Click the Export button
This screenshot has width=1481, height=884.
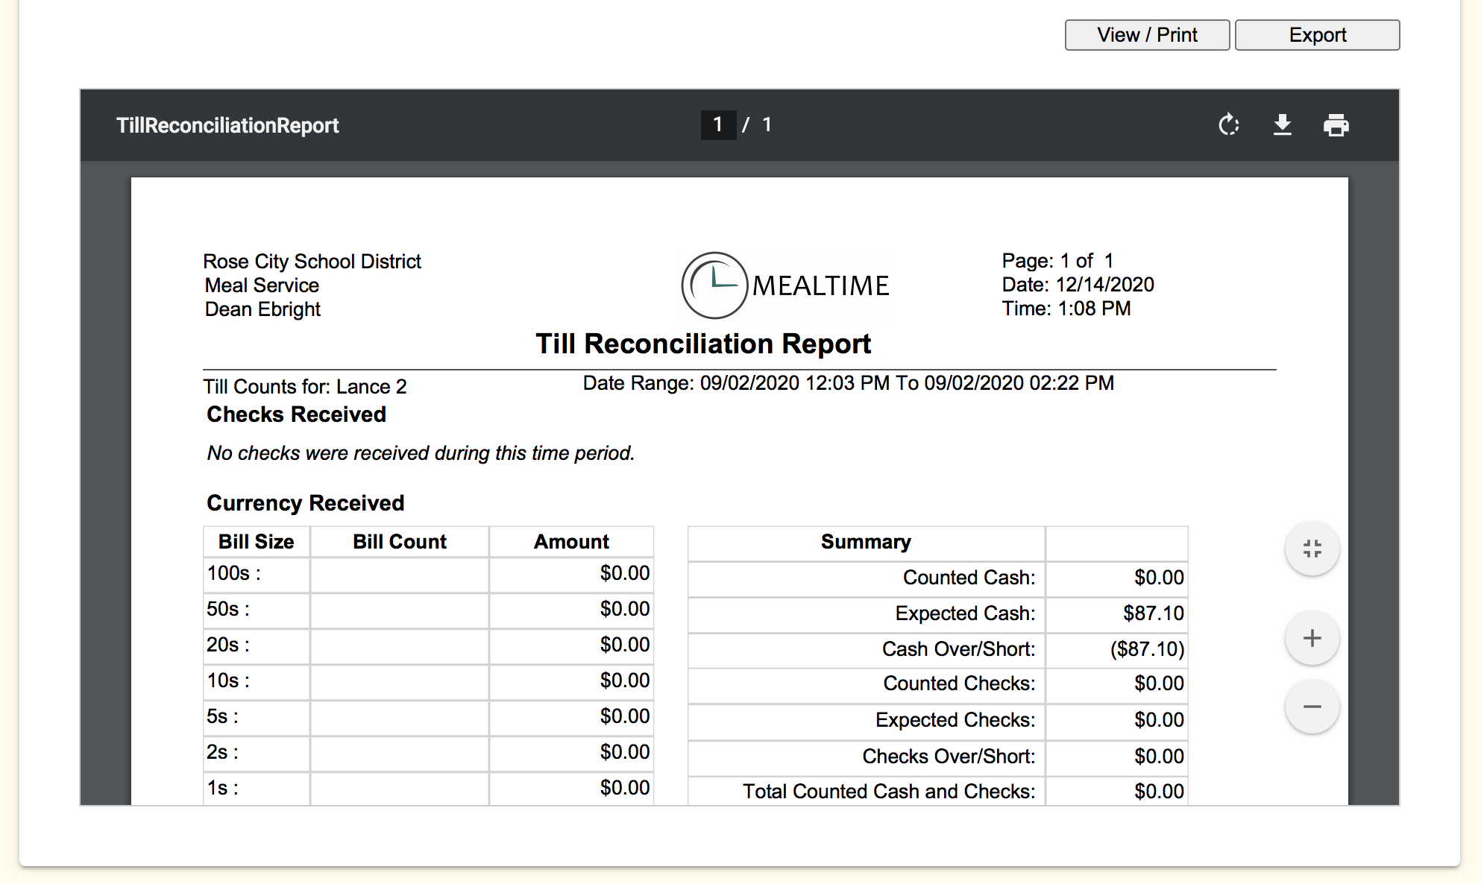1317,35
